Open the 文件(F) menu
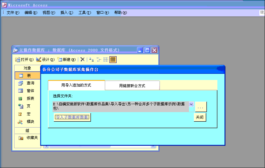 (13, 13)
